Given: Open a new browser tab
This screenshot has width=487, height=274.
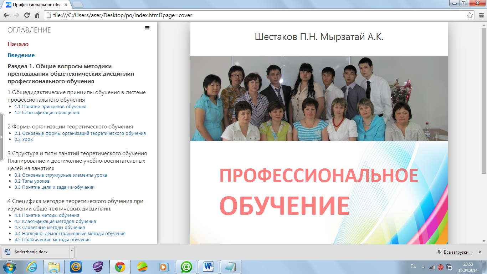Looking at the screenshot, I should (x=78, y=5).
